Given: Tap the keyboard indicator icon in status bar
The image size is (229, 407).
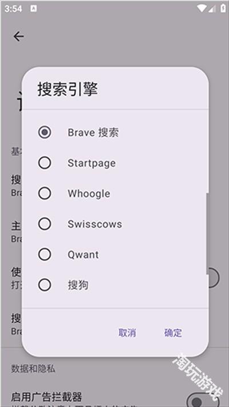Looking at the screenshot, I should point(33,9).
